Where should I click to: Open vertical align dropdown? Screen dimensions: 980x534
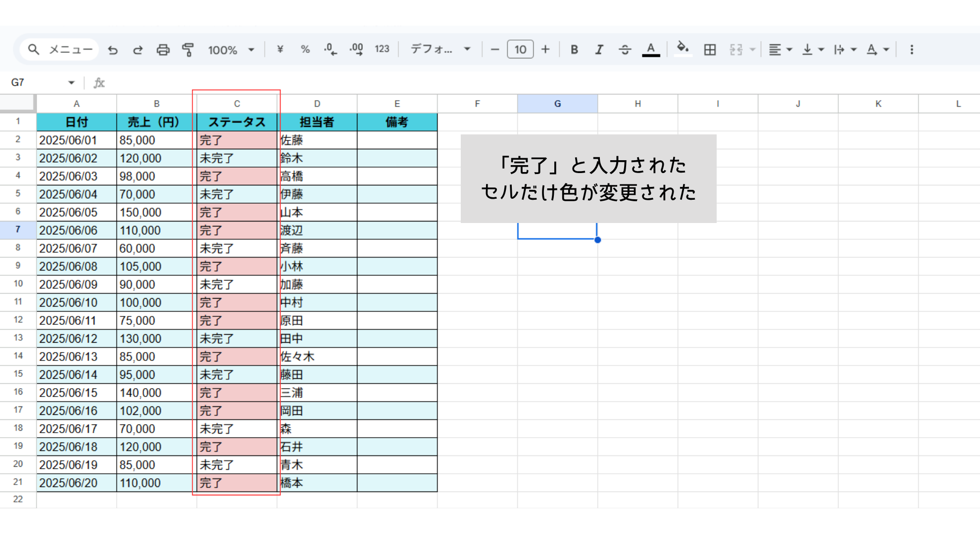click(x=813, y=49)
